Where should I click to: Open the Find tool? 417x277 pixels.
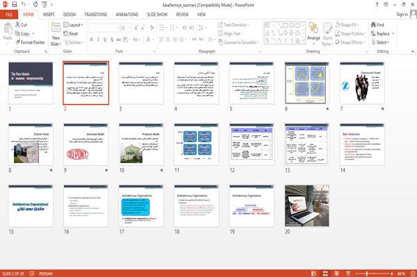coord(377,25)
